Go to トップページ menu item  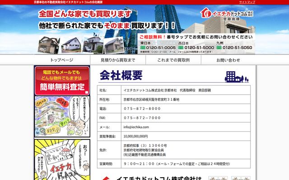tap(62, 60)
